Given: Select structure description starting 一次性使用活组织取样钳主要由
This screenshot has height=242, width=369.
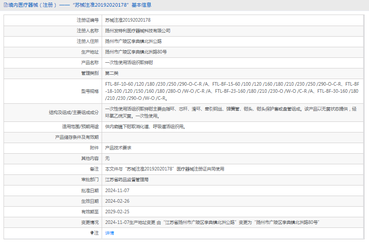Looking at the screenshot, I should 231,113.
